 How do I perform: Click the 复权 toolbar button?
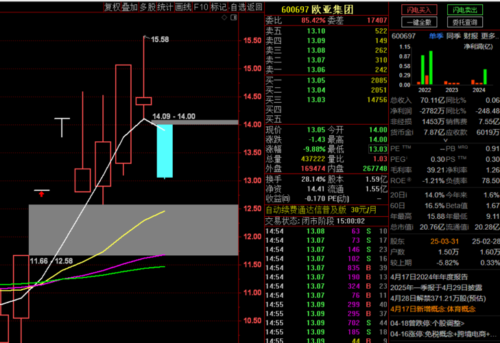click(x=112, y=7)
